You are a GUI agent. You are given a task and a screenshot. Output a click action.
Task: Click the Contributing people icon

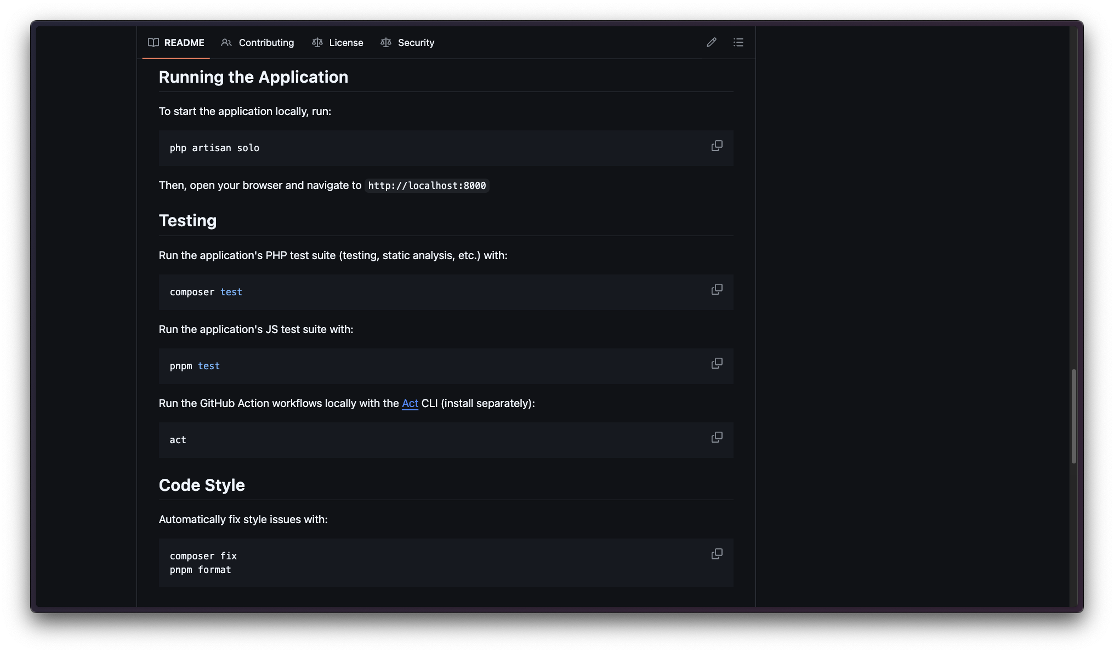pyautogui.click(x=226, y=42)
